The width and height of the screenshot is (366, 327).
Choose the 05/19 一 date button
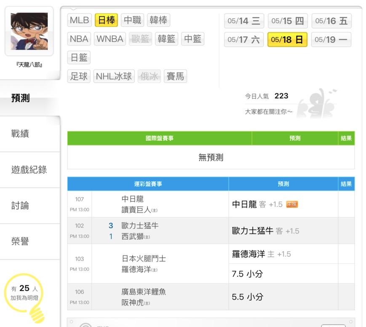point(331,40)
